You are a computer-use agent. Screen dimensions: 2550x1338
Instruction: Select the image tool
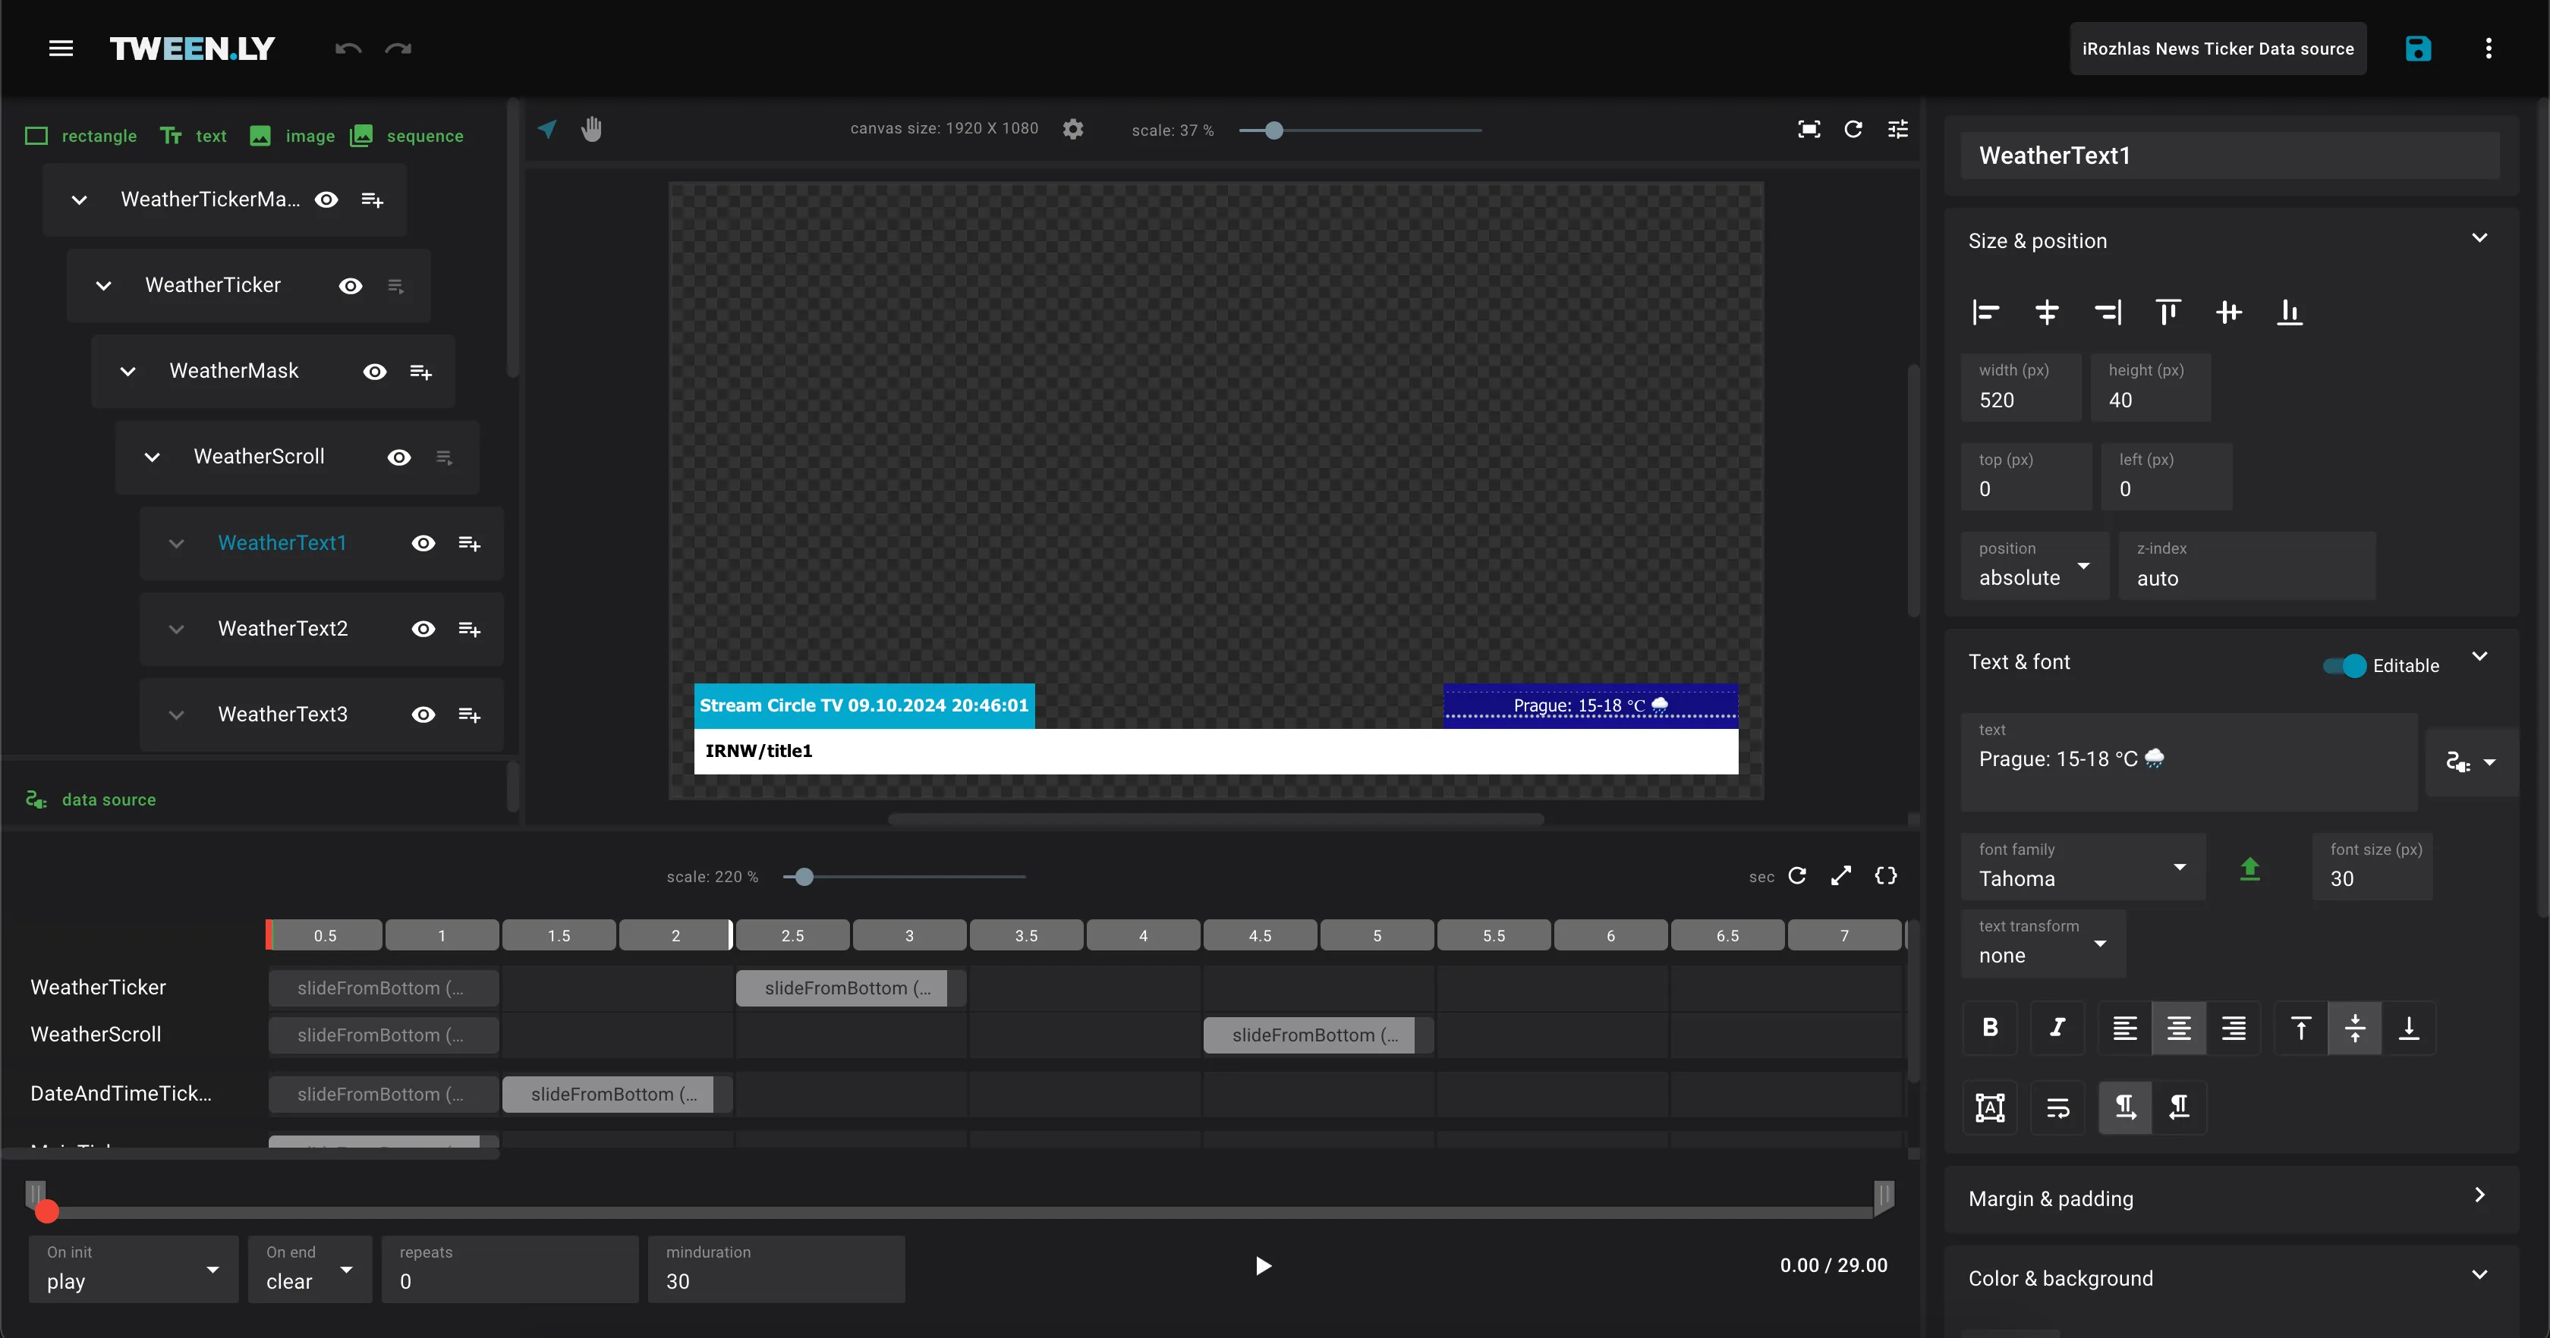[x=291, y=136]
